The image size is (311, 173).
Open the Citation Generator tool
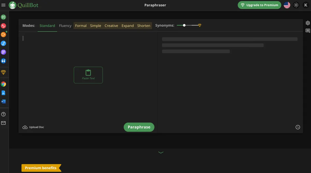point(4,61)
